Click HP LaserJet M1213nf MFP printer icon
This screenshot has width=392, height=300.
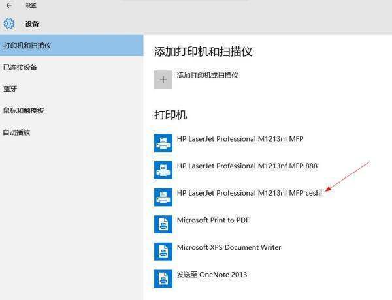[163, 143]
